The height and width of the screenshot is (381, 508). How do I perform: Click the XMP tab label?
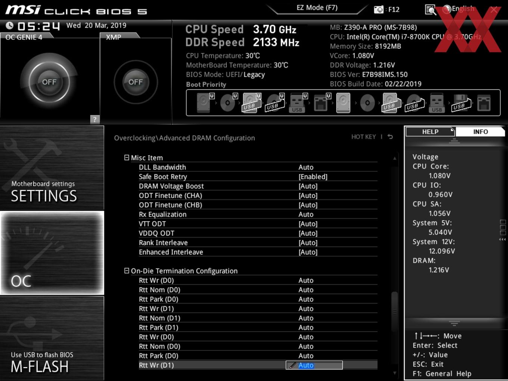(114, 37)
